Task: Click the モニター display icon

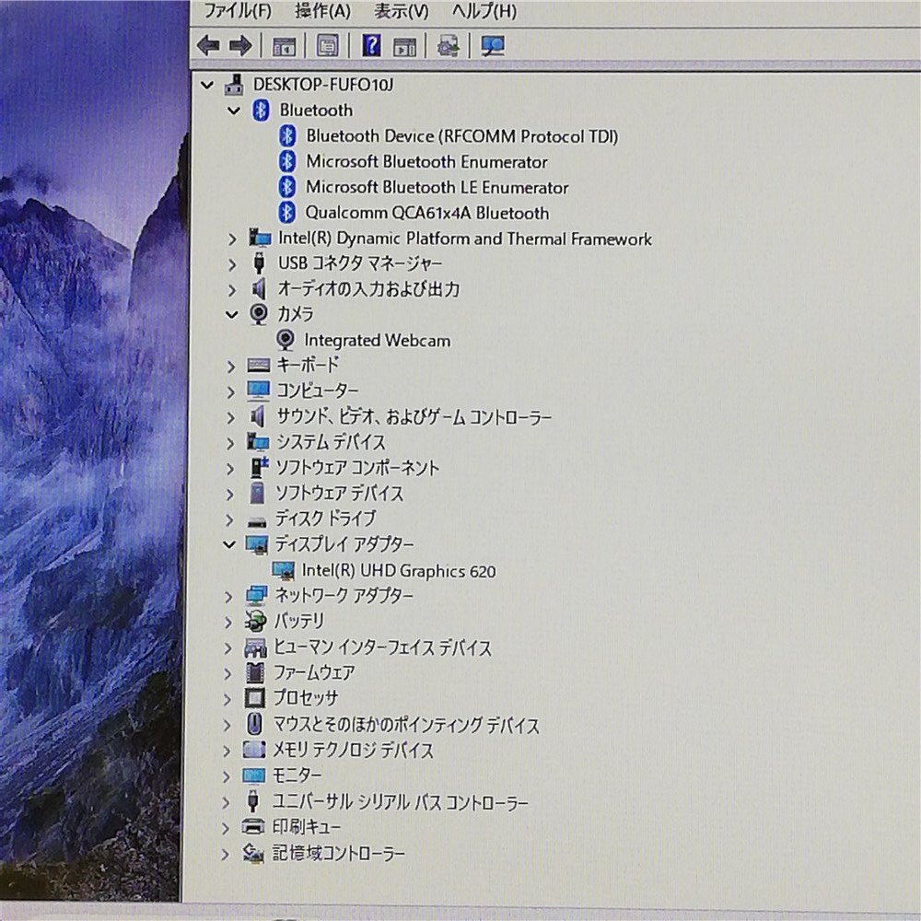Action: click(253, 775)
